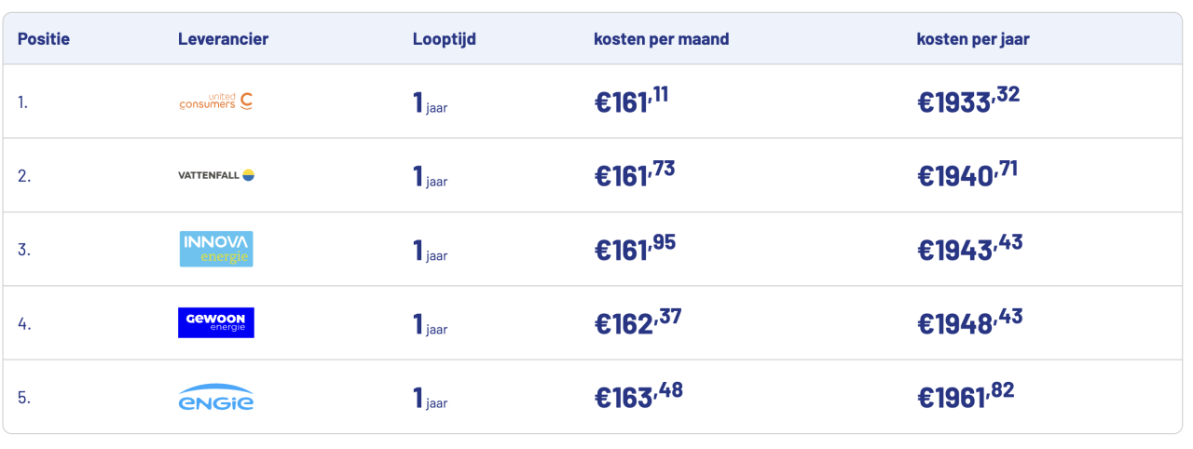Click the Looptijd column header
The height and width of the screenshot is (449, 1193).
[x=445, y=39]
